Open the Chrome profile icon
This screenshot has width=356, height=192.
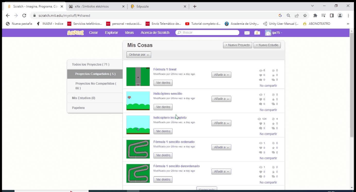(x=340, y=15)
